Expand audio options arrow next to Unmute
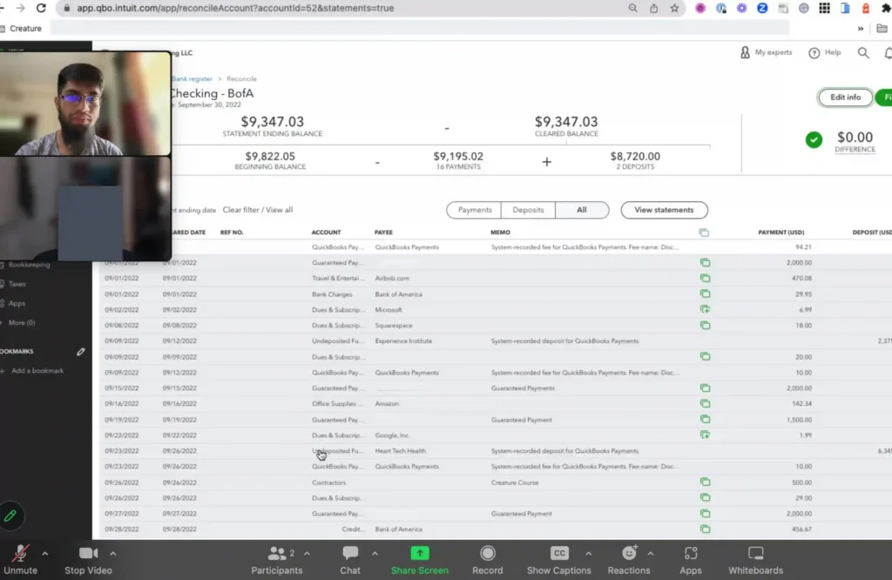 pos(45,553)
